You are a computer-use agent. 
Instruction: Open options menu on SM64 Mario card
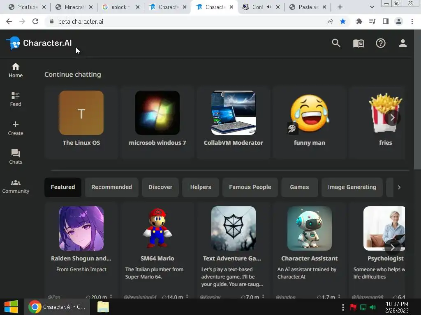187,296
